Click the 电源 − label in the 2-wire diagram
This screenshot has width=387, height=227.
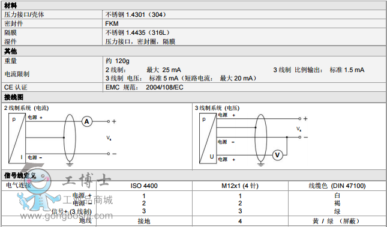click(35, 157)
